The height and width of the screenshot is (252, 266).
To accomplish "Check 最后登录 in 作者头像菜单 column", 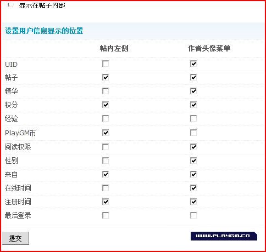I will pos(193,215).
